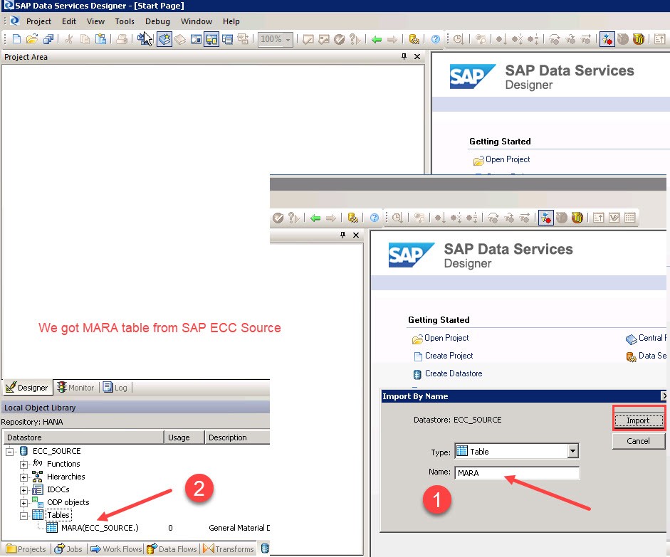Image resolution: width=670 pixels, height=557 pixels.
Task: Click the Description column header
Action: pos(237,437)
